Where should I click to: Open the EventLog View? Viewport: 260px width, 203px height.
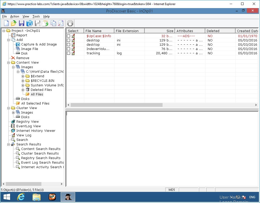(x=29, y=126)
